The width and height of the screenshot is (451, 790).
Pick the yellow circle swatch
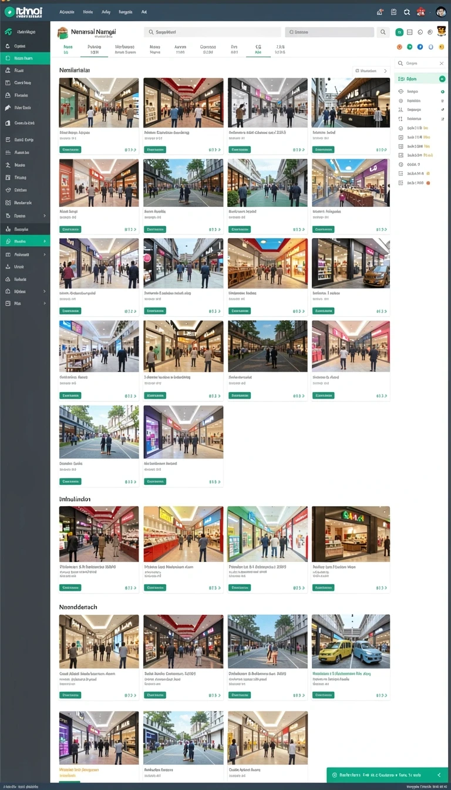[441, 46]
